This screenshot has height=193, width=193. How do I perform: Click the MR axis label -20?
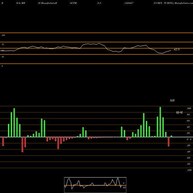pos(188,146)
